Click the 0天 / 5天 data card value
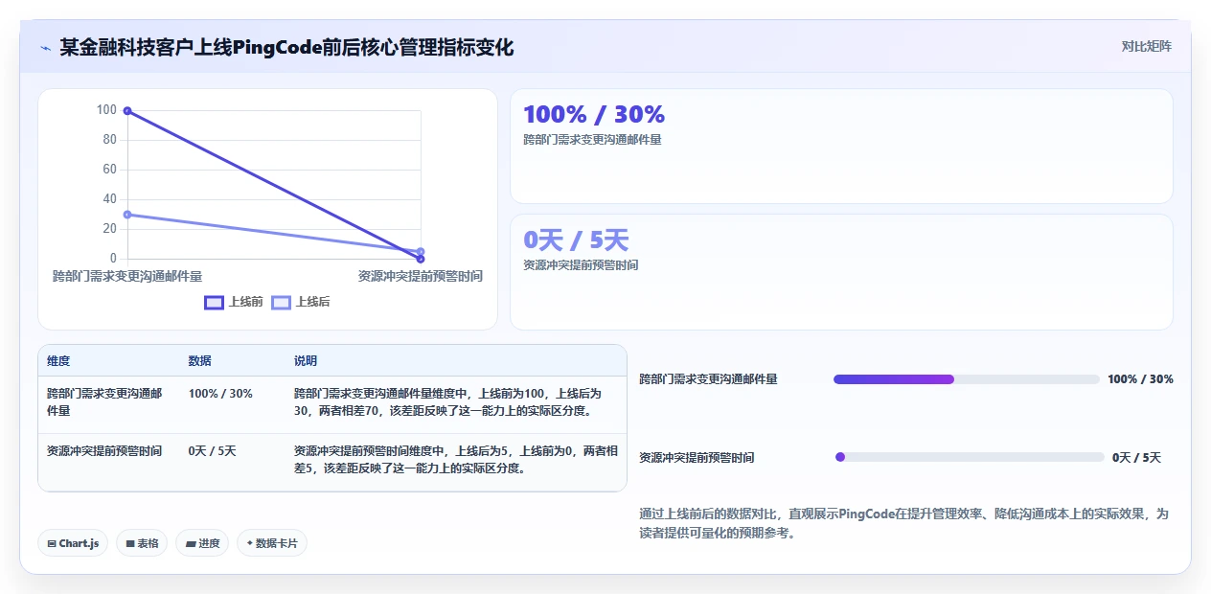 pyautogui.click(x=576, y=240)
